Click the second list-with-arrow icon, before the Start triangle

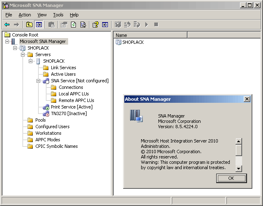[137, 25]
